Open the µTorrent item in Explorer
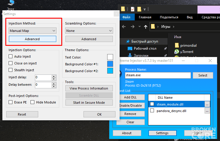This screenshot has height=141, width=220. click(187, 52)
